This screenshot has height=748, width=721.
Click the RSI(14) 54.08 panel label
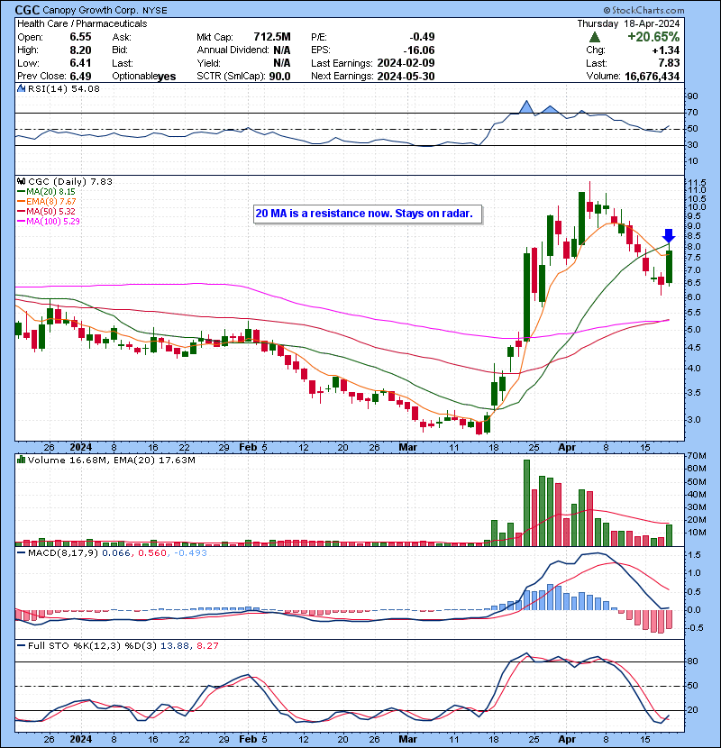point(64,88)
